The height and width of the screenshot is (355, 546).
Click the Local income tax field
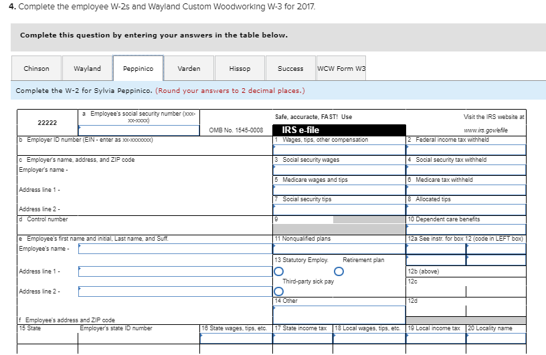[436, 339]
